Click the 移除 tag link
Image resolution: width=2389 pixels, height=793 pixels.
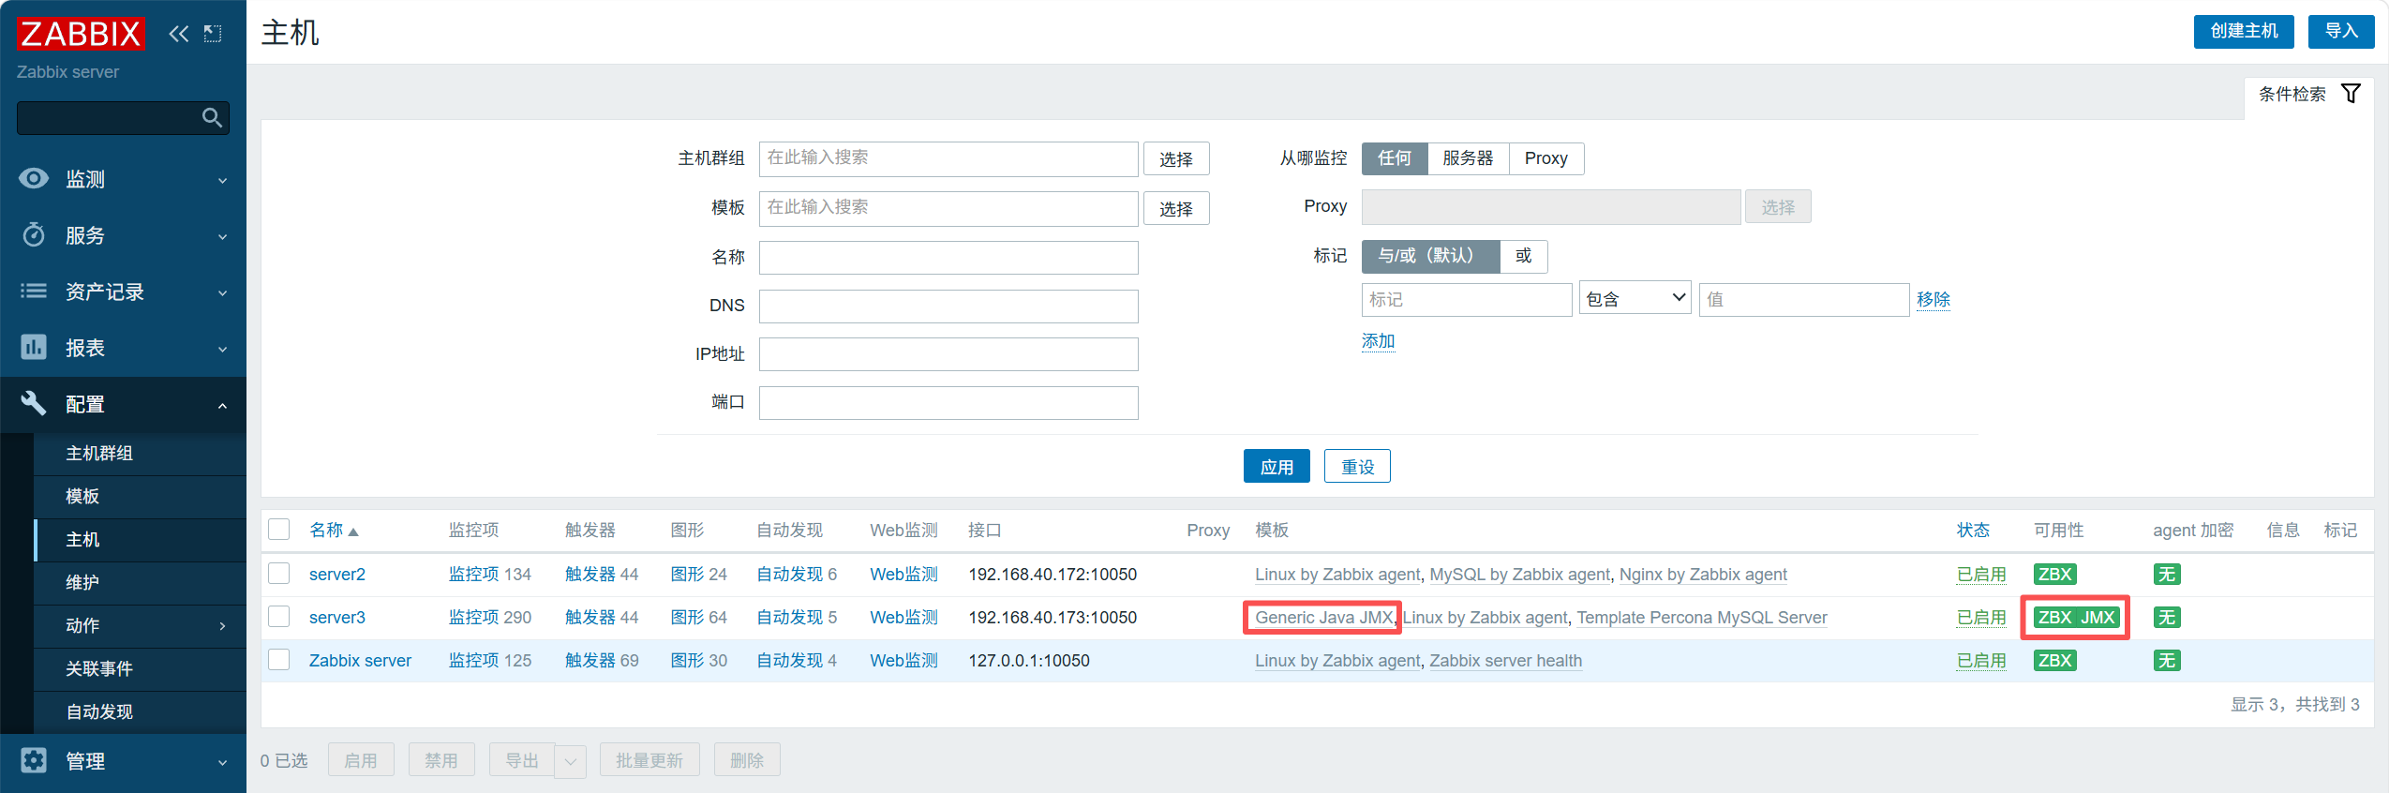tap(1934, 299)
